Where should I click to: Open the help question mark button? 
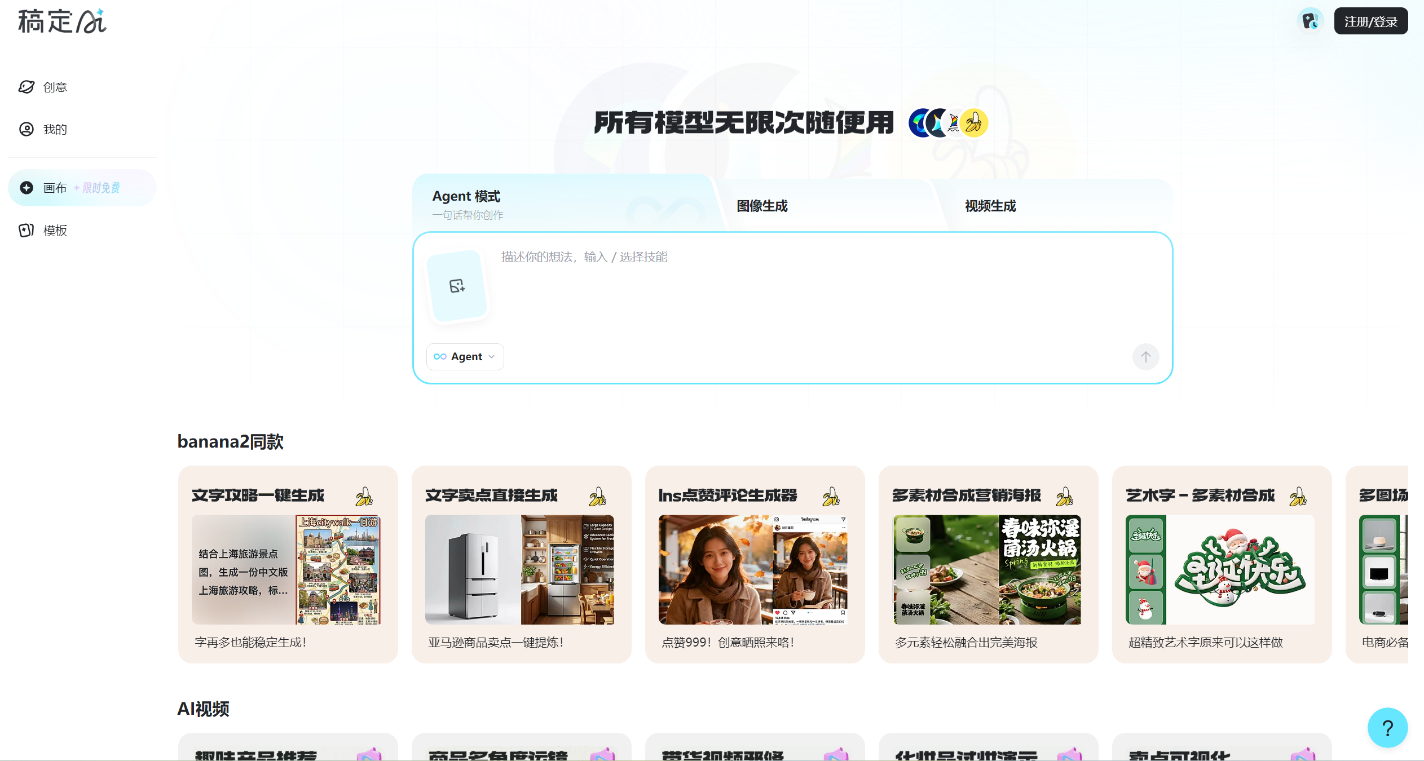tap(1387, 727)
